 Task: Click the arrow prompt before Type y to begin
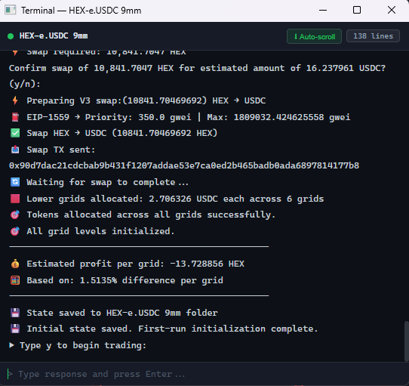click(11, 345)
